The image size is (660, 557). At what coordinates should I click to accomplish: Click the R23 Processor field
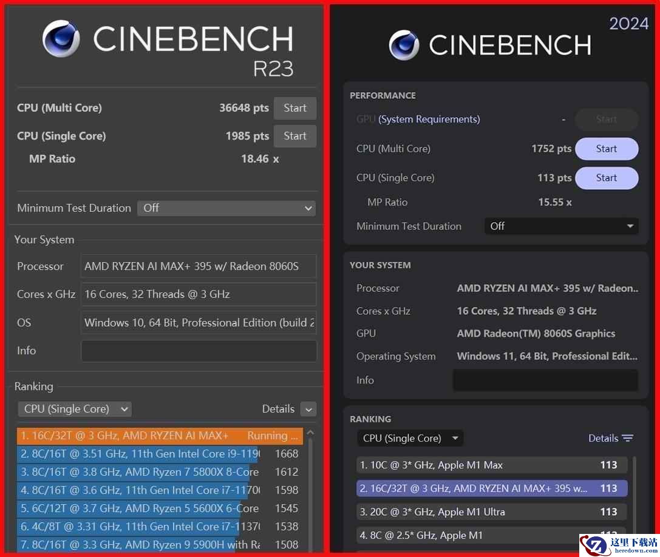(x=199, y=266)
